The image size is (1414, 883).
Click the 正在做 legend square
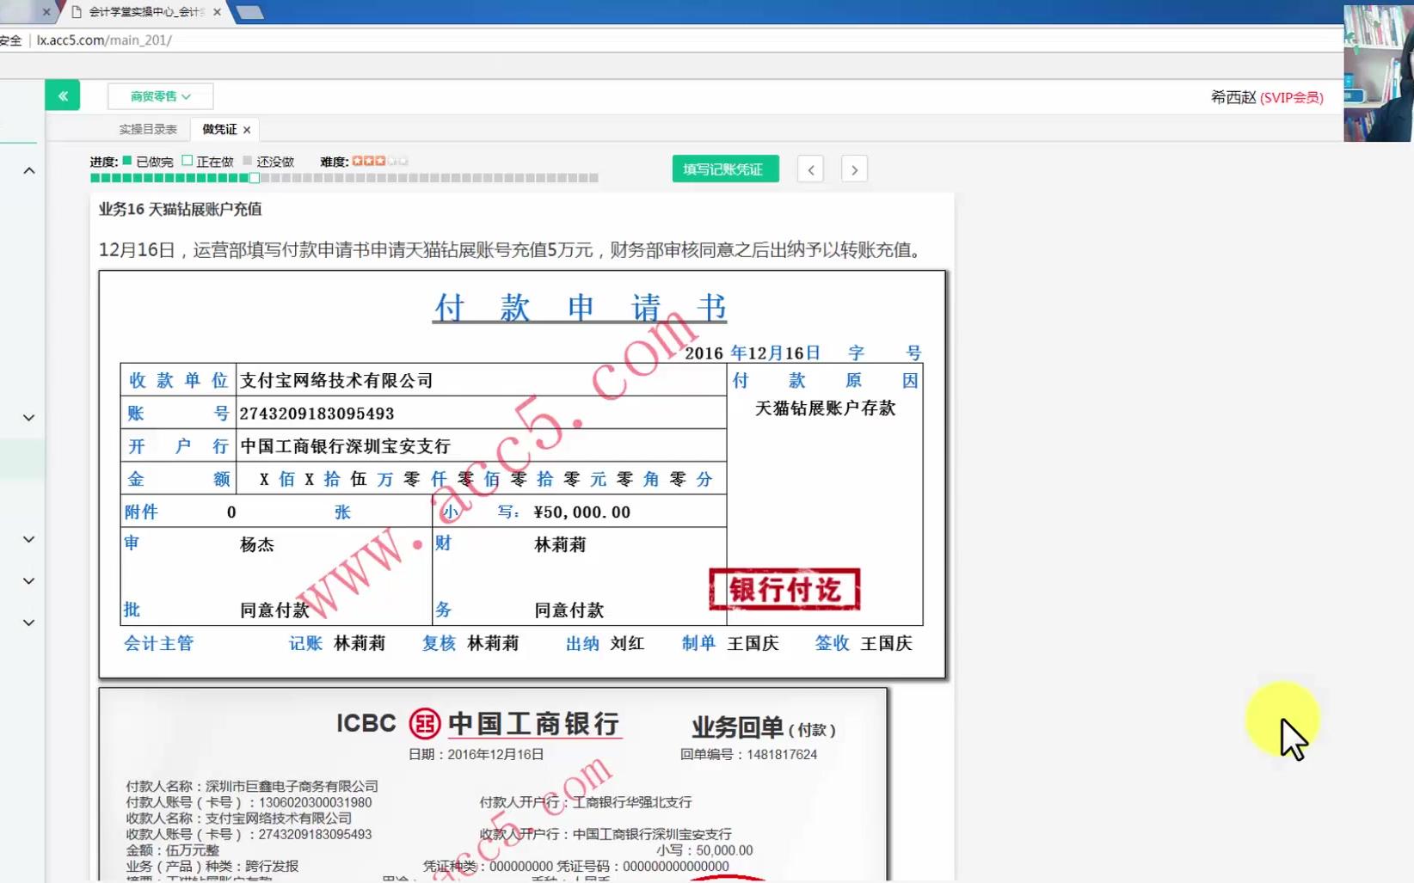click(x=188, y=160)
